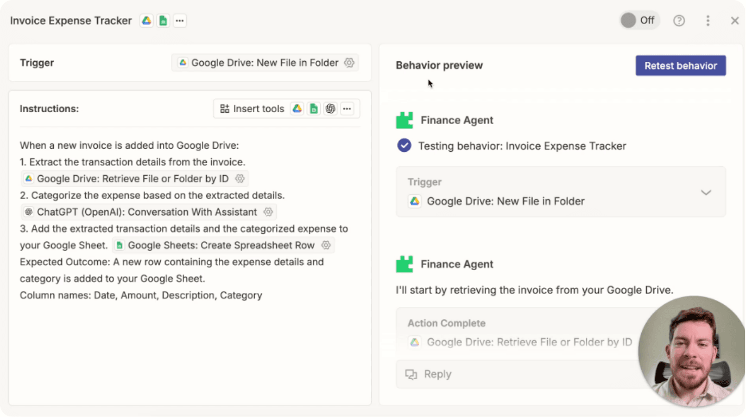The image size is (746, 417).
Task: Click the Google Sheets icon beside the title
Action: tap(163, 21)
